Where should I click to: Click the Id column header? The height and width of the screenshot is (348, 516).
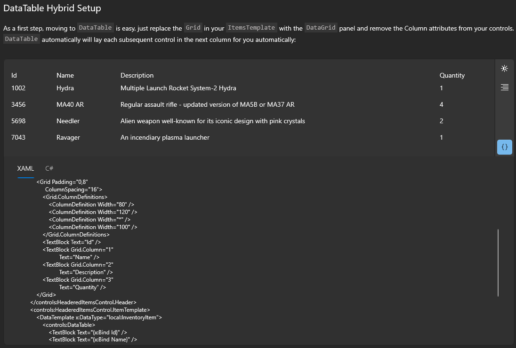click(x=14, y=75)
